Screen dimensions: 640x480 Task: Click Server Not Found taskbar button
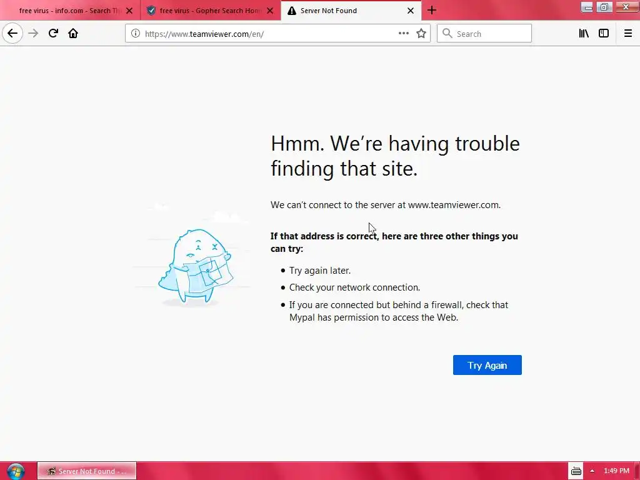[87, 471]
